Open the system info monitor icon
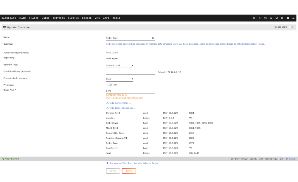The image size is (298, 182). [277, 18]
